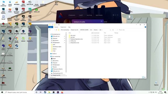The width and height of the screenshot is (168, 94).
Task: Expand chevron after Новый том (D:) breadcrumb
Action: point(79,30)
